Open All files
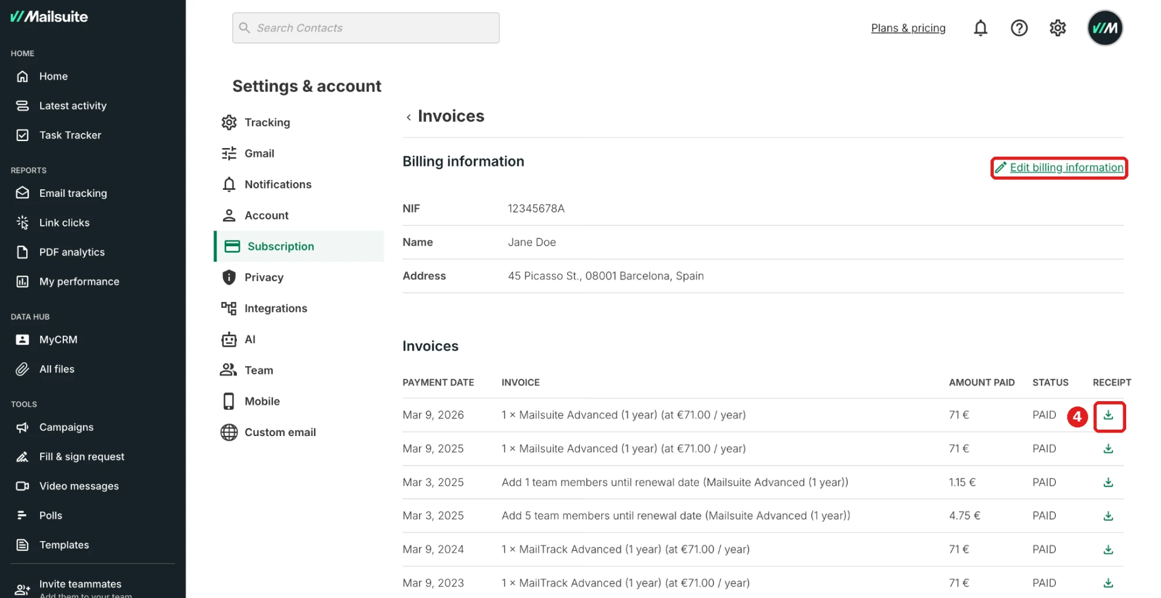Image resolution: width=1161 pixels, height=598 pixels. 45,369
